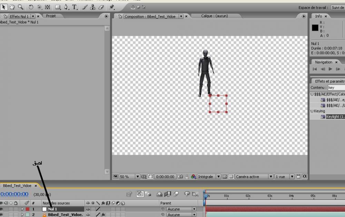Select the Eraser tool
The width and height of the screenshot is (345, 217).
(x=101, y=7)
